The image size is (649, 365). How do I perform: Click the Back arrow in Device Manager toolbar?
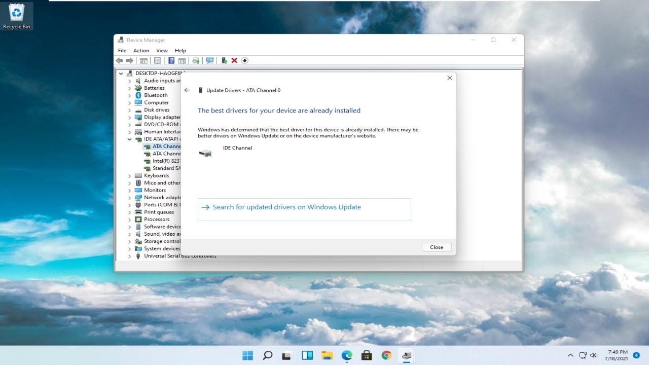click(119, 60)
